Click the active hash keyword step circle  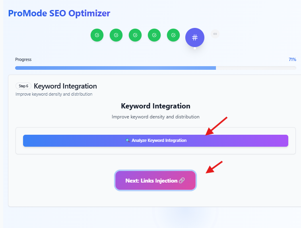pyautogui.click(x=195, y=37)
